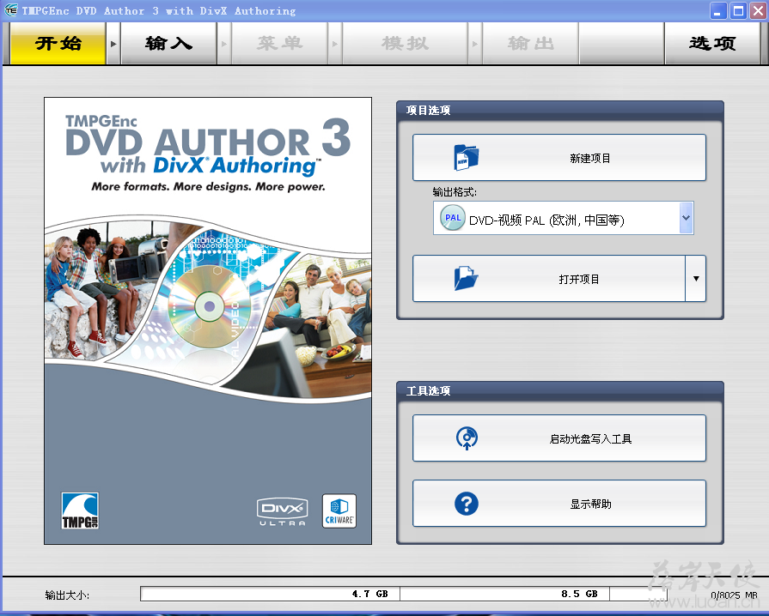Open the recent projects arrow beside 打开项目

click(696, 279)
